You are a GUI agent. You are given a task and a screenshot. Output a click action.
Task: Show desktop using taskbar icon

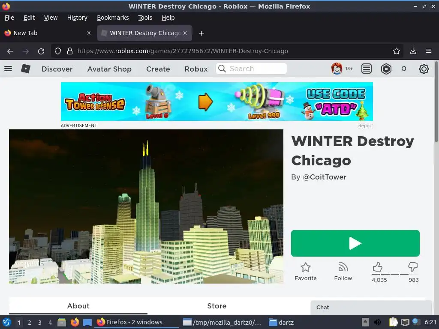(87, 322)
